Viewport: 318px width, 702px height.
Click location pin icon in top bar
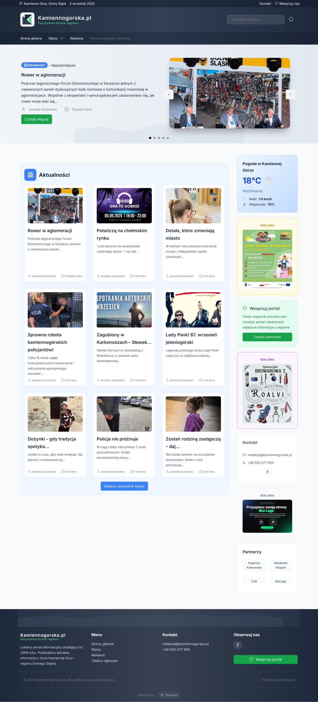pos(21,4)
